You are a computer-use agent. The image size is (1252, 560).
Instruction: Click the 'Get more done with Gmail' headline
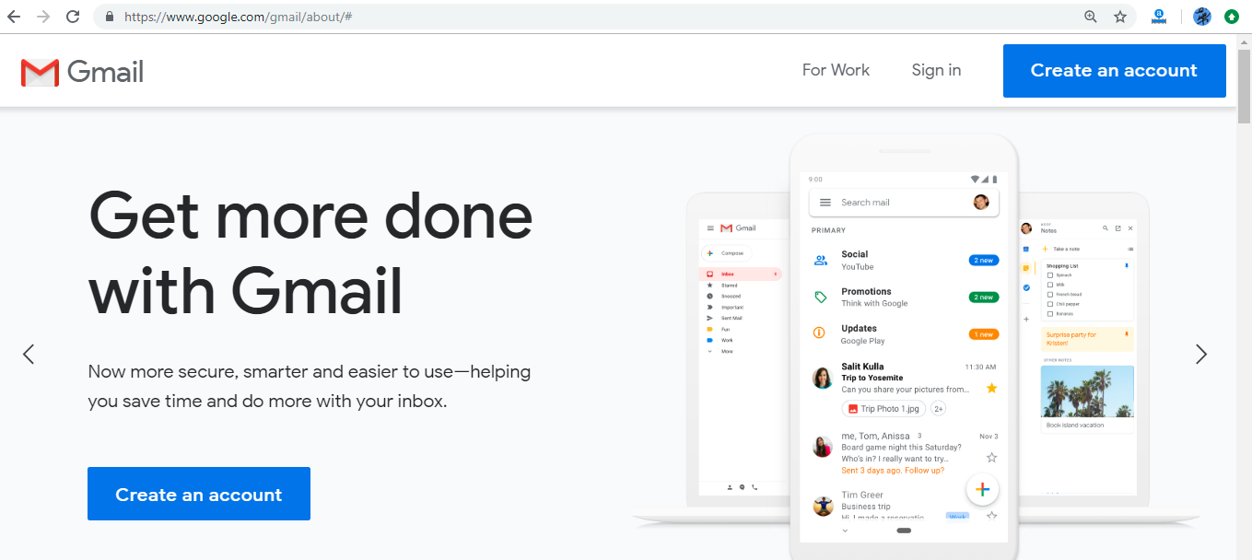click(x=310, y=252)
